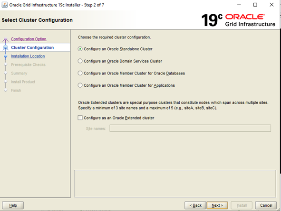Go to the Installation Location step link
The image size is (281, 211).
click(x=28, y=56)
